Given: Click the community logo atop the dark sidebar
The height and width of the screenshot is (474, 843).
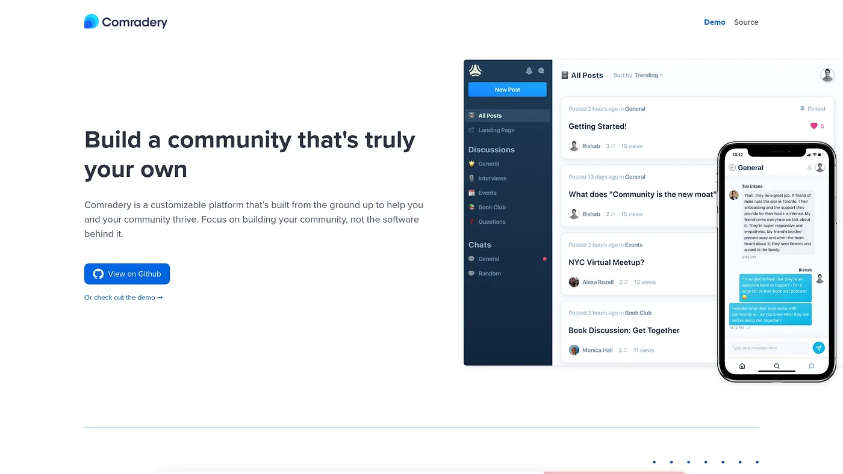Looking at the screenshot, I should (476, 70).
